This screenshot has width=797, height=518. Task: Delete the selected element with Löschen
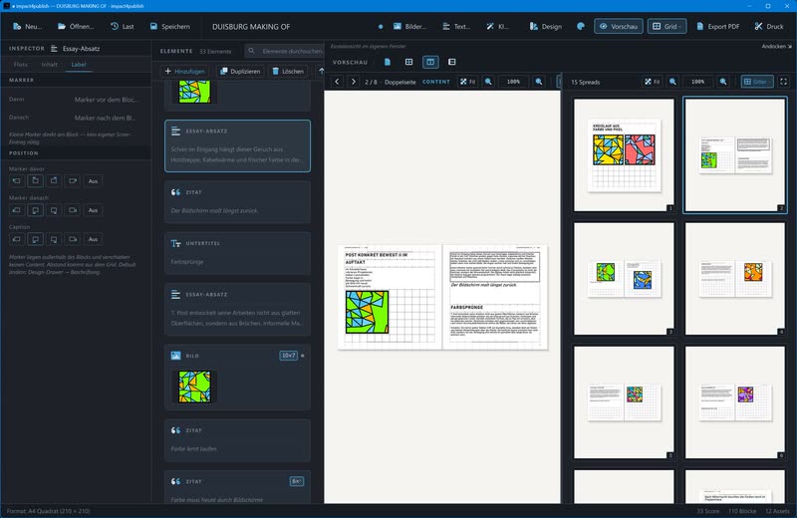pos(288,71)
